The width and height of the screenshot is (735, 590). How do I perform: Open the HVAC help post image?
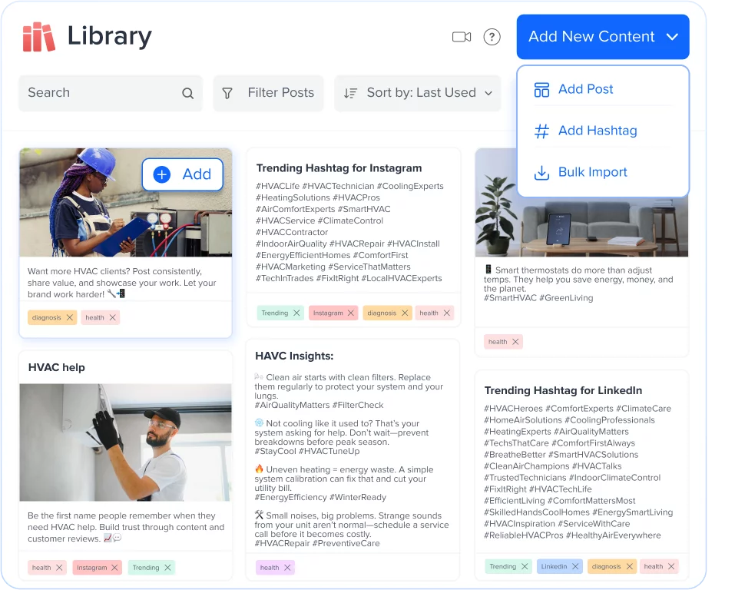[x=125, y=442]
